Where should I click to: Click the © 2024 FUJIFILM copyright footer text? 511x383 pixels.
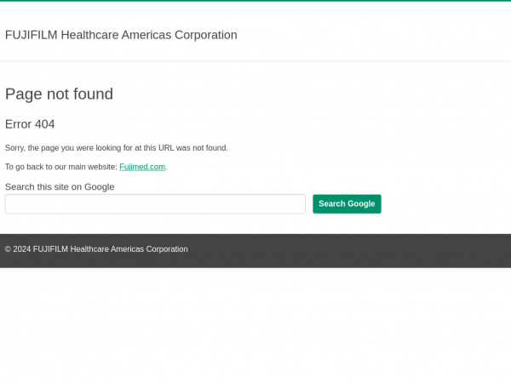[96, 249]
